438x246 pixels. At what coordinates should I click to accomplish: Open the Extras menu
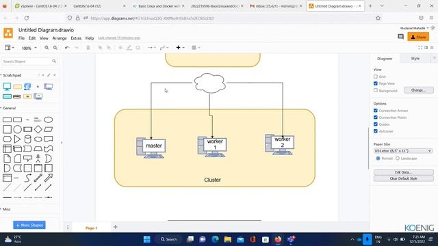[x=76, y=38]
